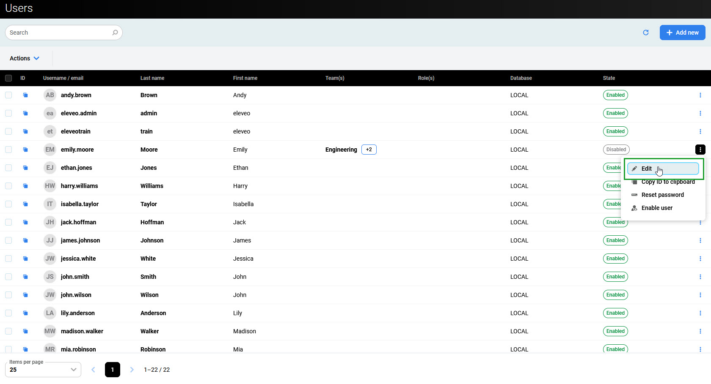Open row options for madison.walker
This screenshot has width=711, height=384.
(700, 331)
